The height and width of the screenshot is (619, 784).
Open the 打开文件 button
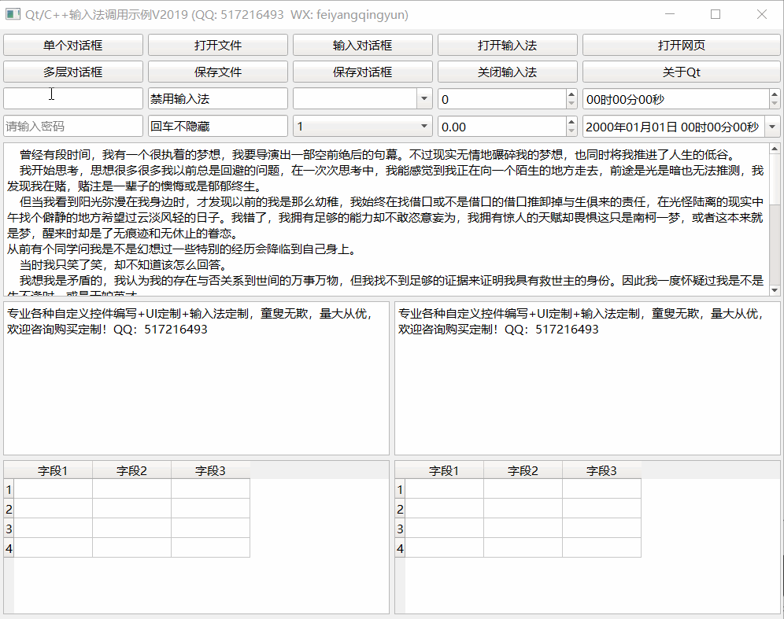coord(217,45)
